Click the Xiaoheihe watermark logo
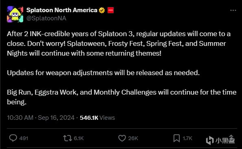Viewport: 242px width, 149px height. (x=220, y=140)
